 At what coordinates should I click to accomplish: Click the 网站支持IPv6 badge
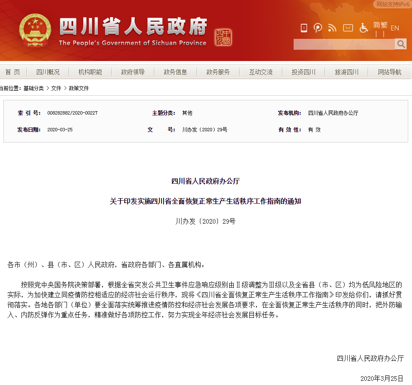point(393,4)
